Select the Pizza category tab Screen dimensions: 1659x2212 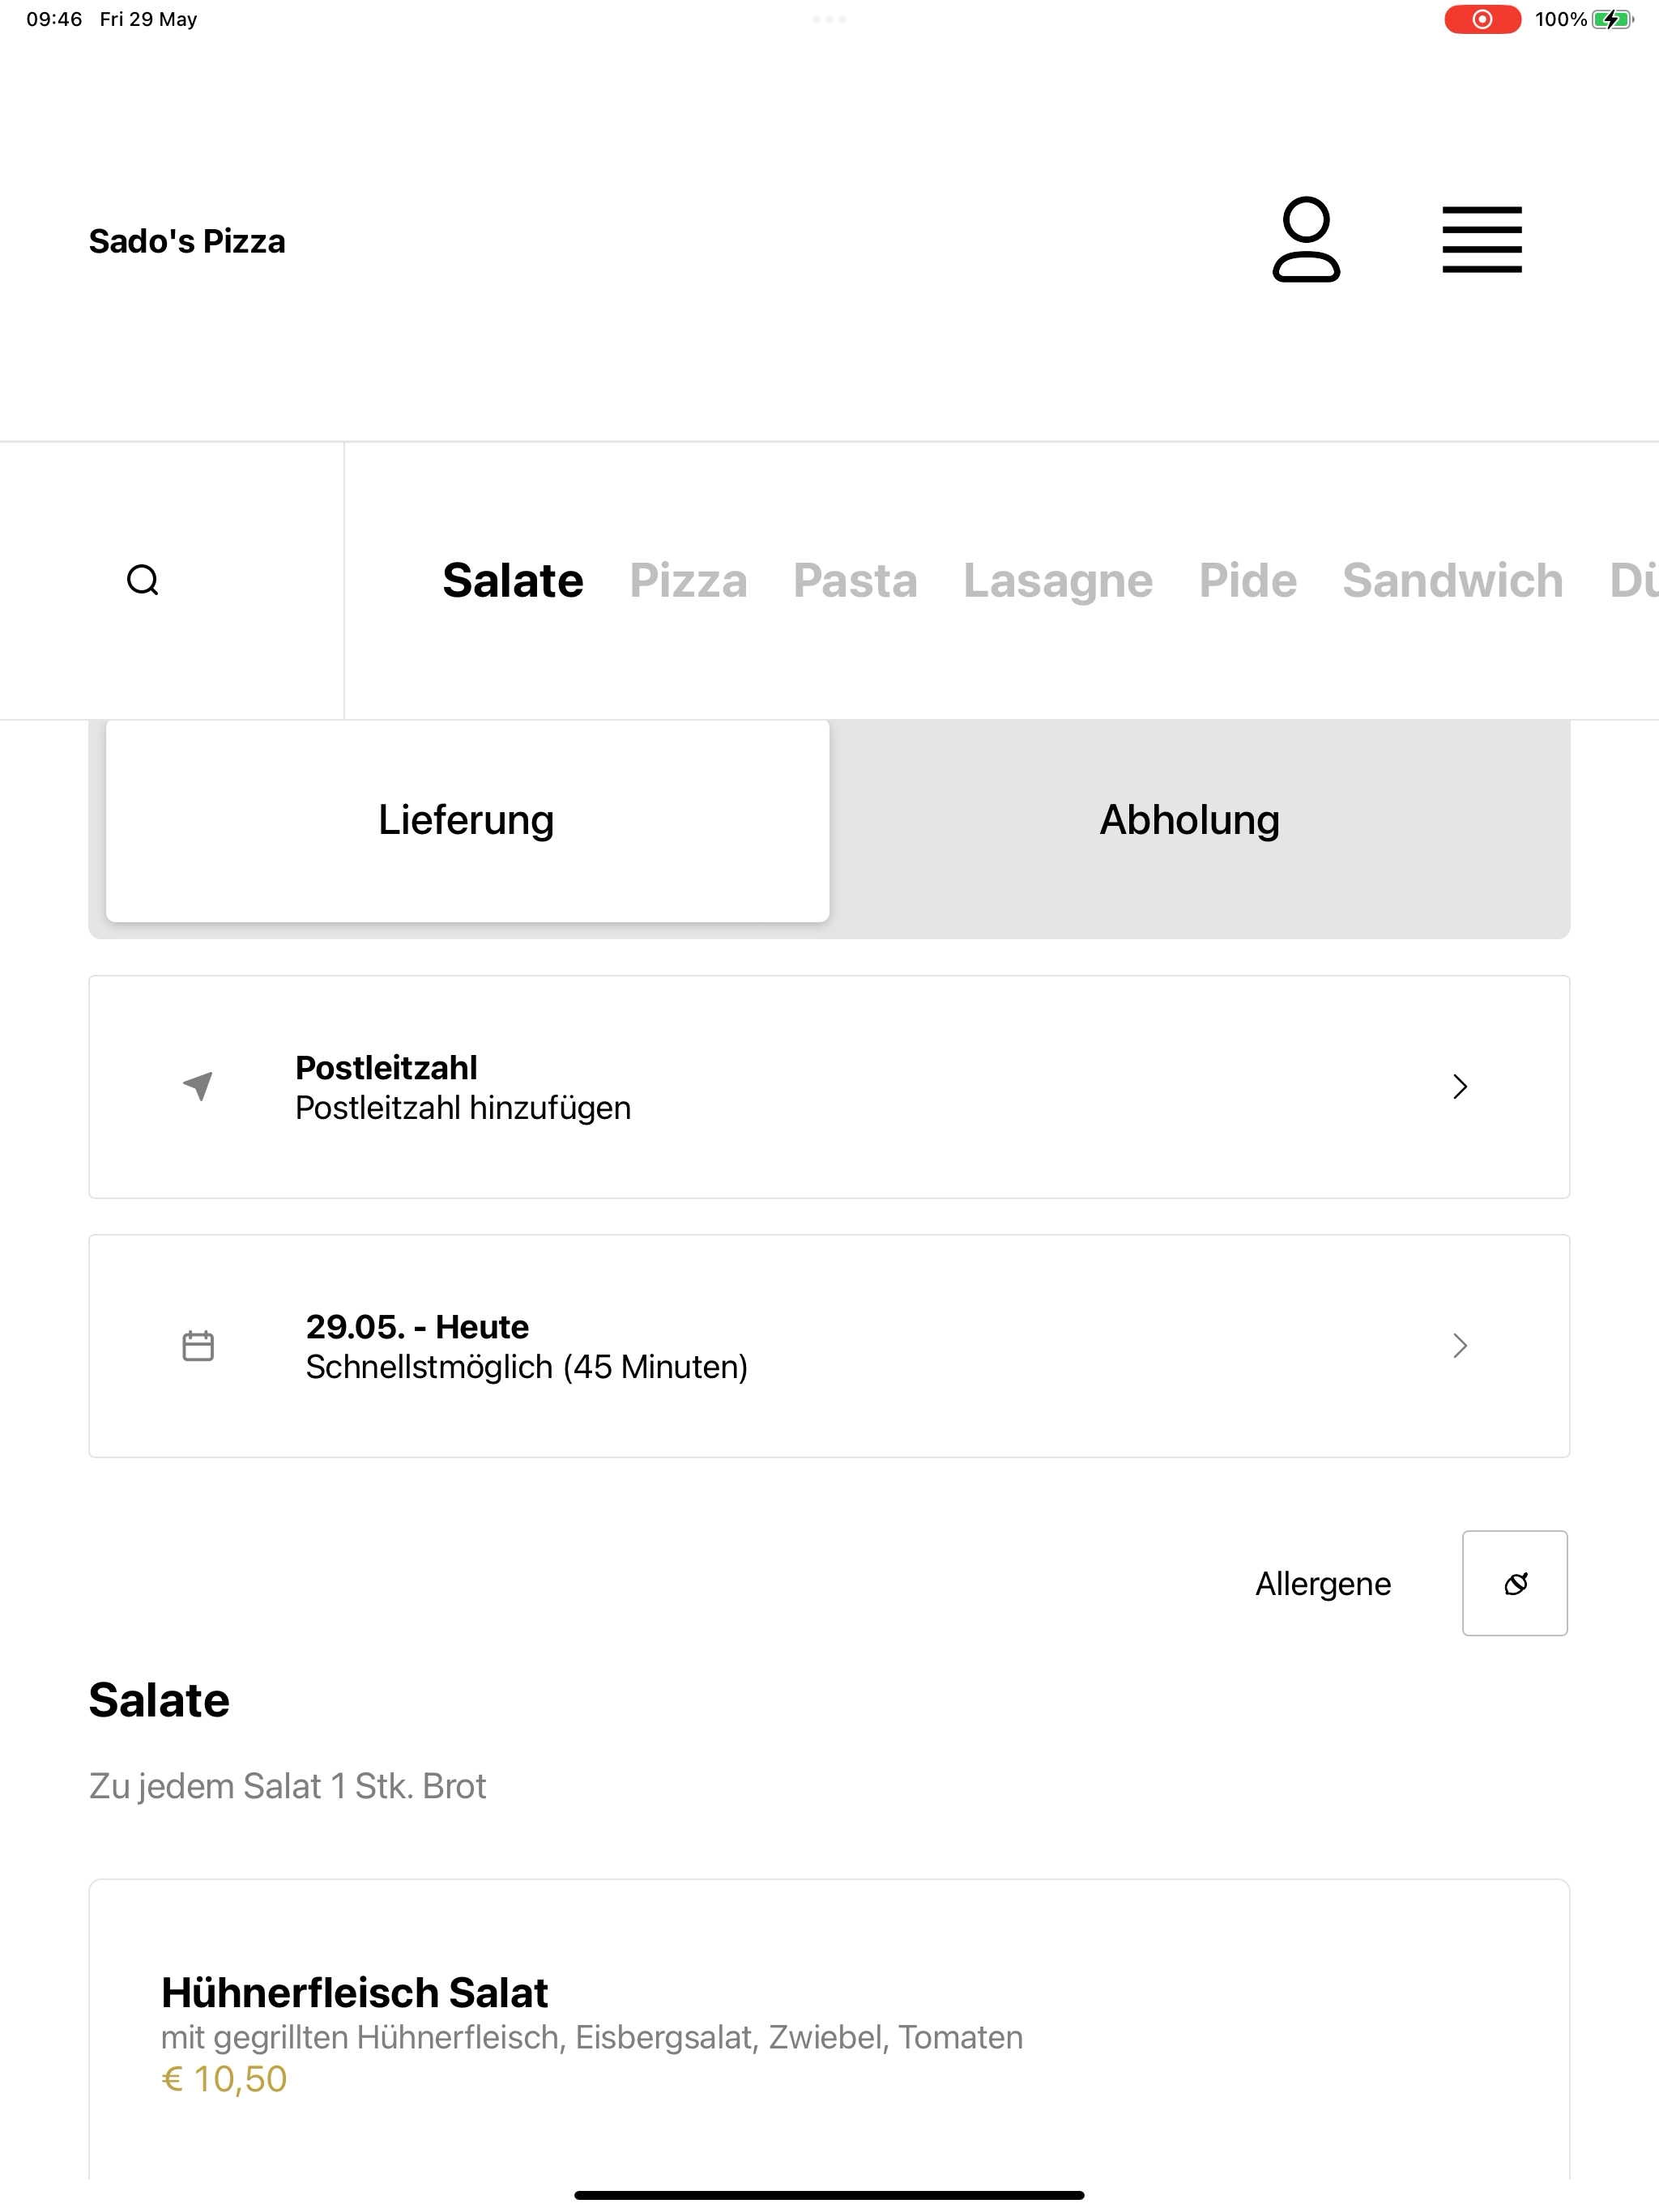click(x=689, y=581)
